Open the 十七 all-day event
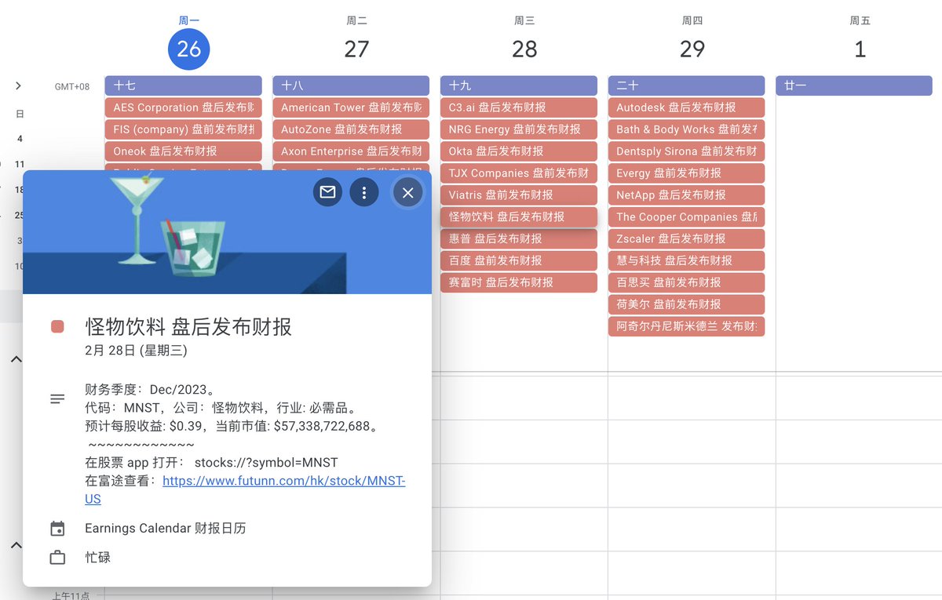The width and height of the screenshot is (942, 600). click(x=183, y=85)
